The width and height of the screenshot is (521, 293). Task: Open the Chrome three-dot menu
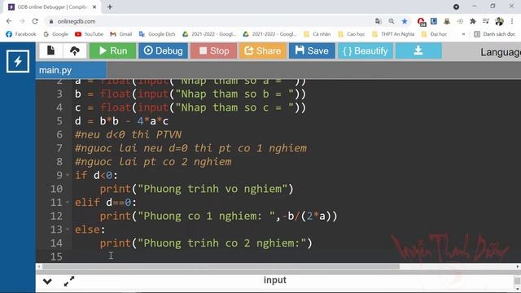point(512,21)
